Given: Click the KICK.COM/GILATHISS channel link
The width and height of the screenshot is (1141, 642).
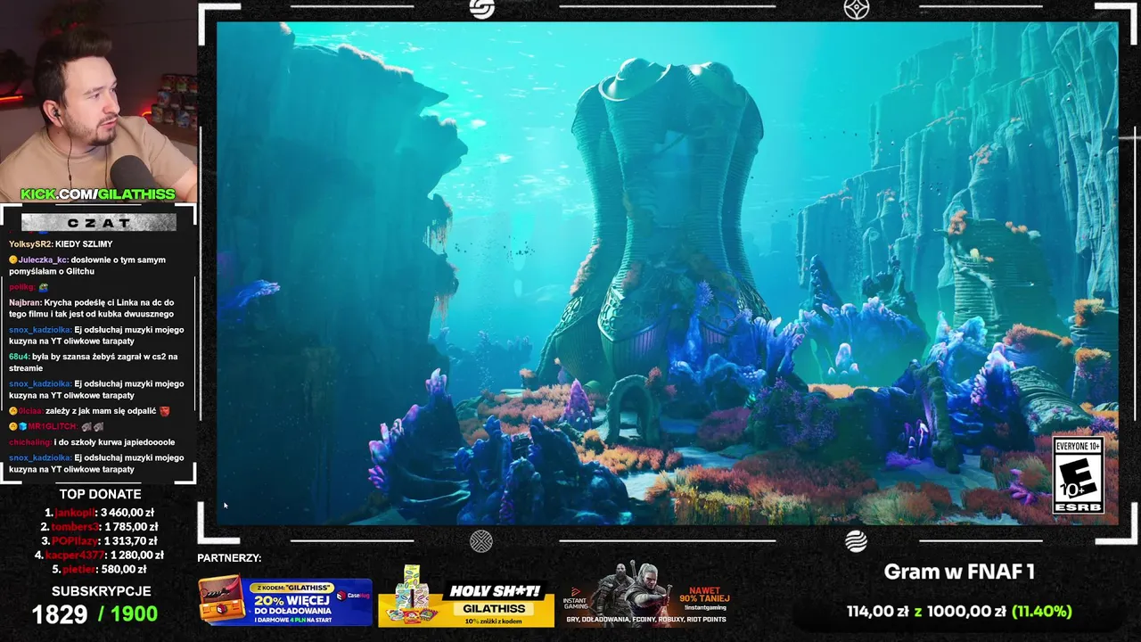Looking at the screenshot, I should 98,194.
